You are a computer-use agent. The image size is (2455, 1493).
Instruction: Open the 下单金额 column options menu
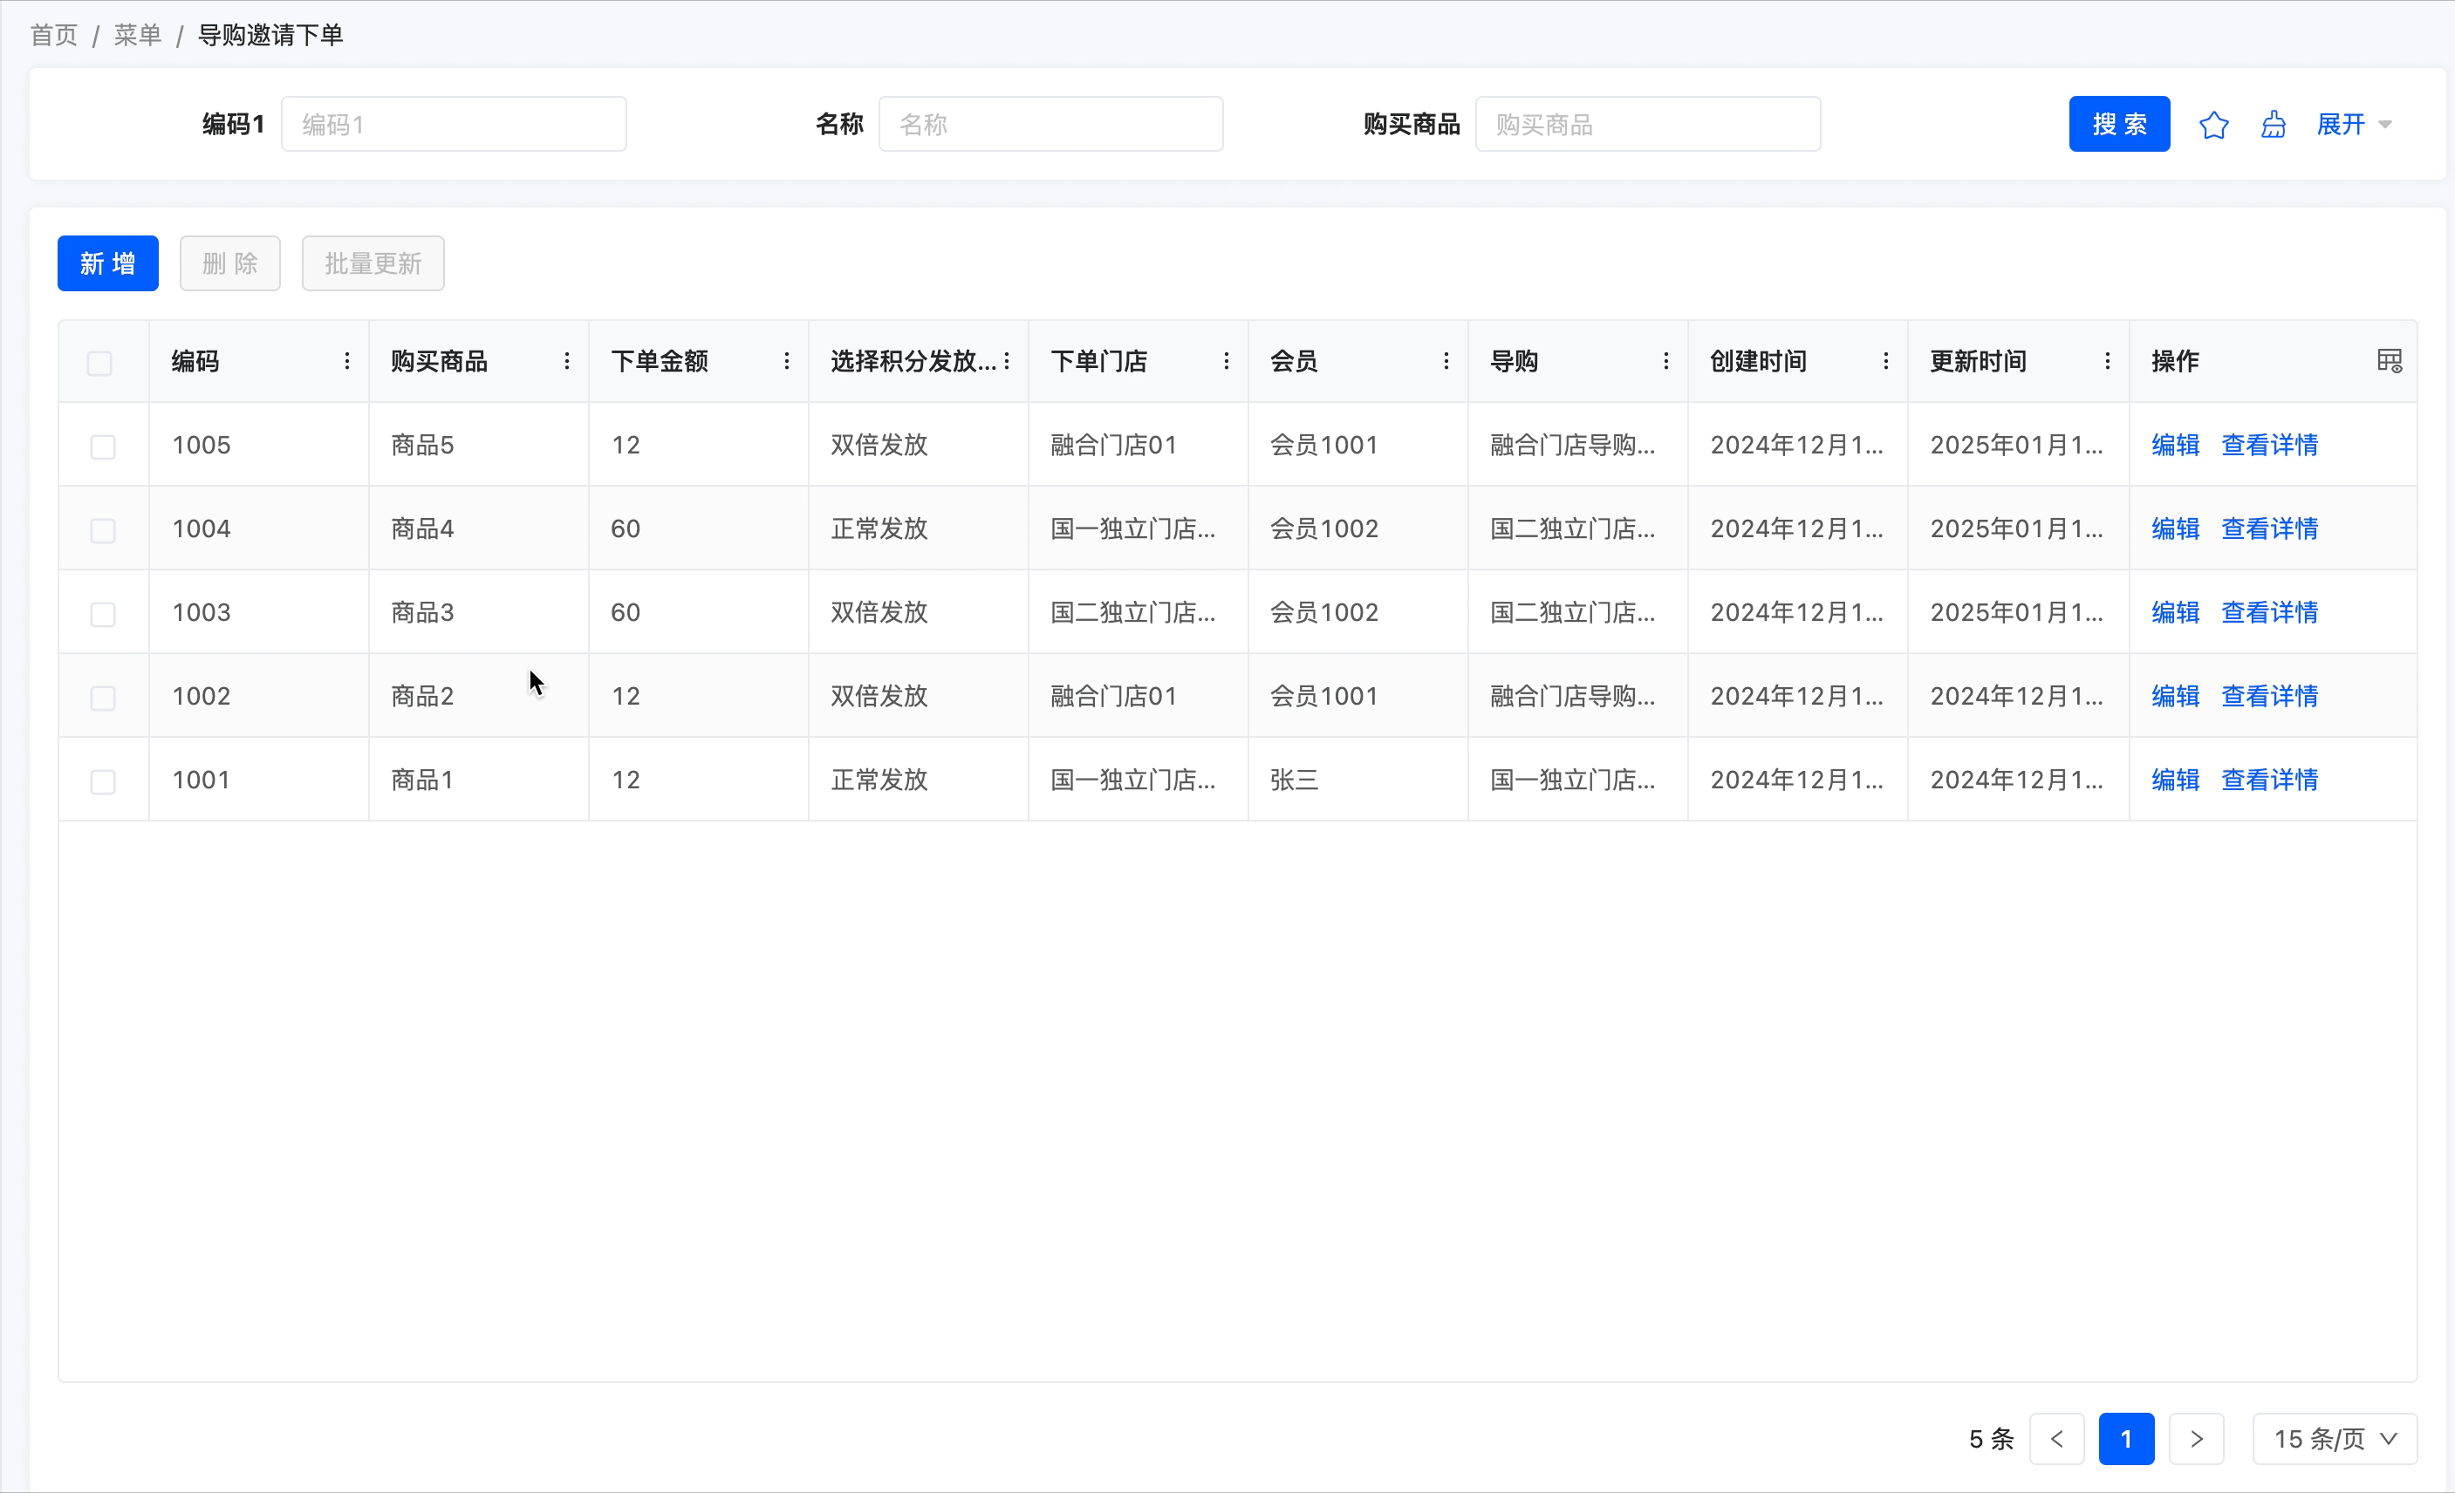[786, 360]
